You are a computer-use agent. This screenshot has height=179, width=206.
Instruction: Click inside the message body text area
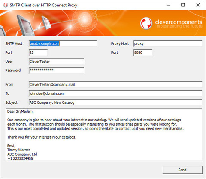[x=104, y=135]
